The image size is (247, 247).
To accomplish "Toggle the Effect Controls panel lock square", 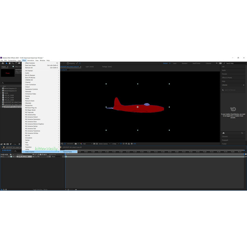I will pos(13,67).
